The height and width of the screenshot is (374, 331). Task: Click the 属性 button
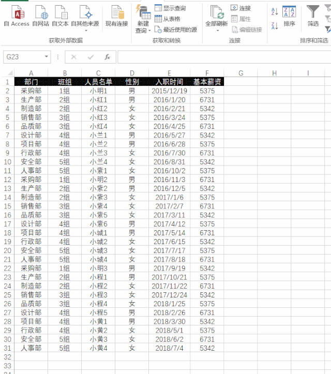[241, 19]
